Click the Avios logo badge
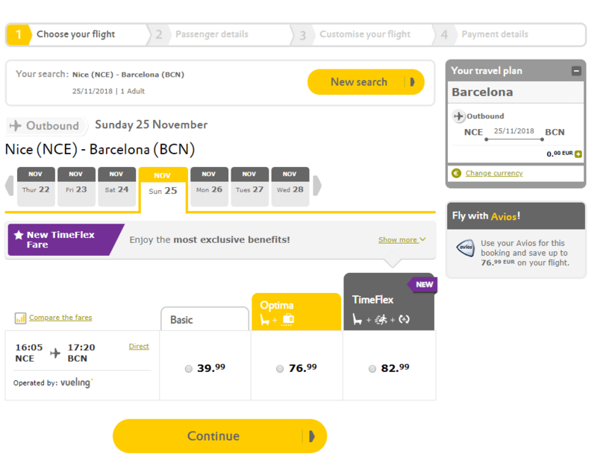The width and height of the screenshot is (612, 463). 466,248
